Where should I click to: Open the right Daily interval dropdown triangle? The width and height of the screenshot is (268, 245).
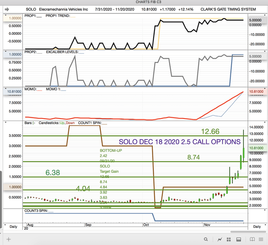coord(265,225)
